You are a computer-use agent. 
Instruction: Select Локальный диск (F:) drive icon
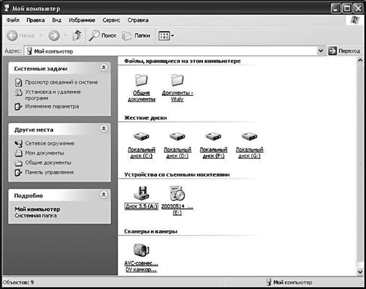(x=213, y=136)
